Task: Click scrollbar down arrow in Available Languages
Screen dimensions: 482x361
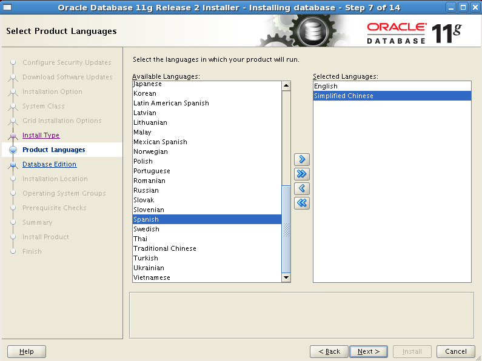Action: pyautogui.click(x=286, y=277)
